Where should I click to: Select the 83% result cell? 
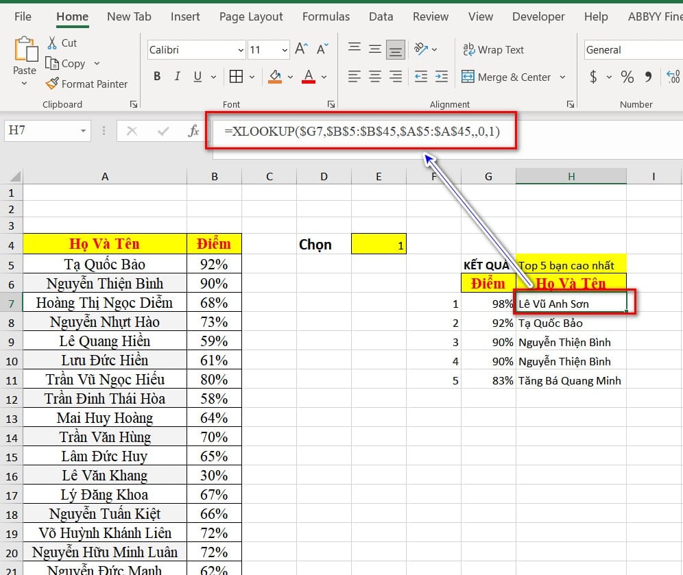click(x=488, y=380)
